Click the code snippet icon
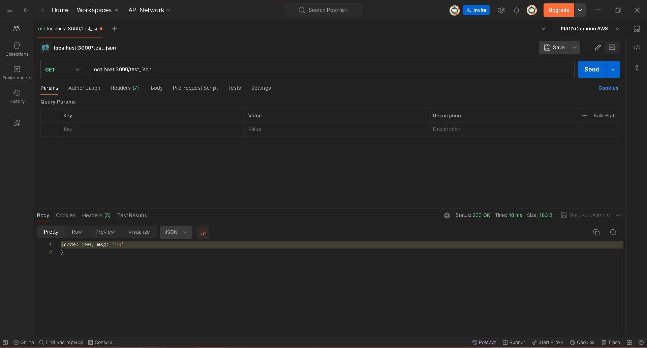The height and width of the screenshot is (348, 647). click(637, 48)
